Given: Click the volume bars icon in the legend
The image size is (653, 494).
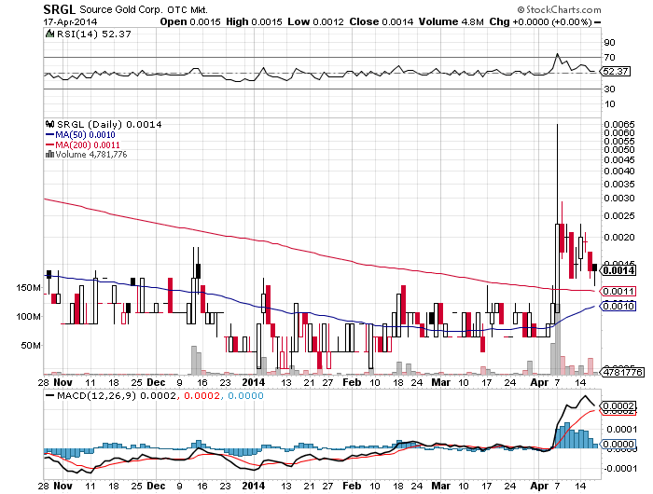Looking at the screenshot, I should coord(49,155).
